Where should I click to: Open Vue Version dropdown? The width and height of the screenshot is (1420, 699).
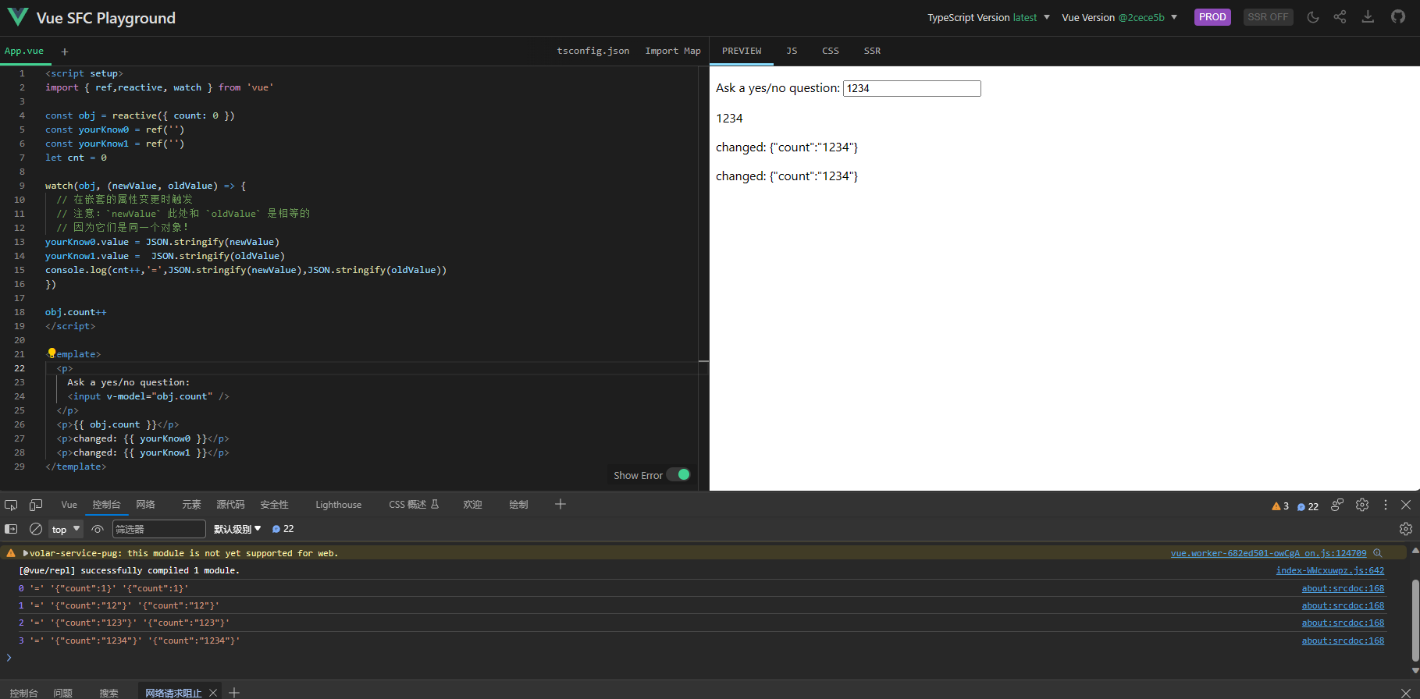(x=1119, y=17)
